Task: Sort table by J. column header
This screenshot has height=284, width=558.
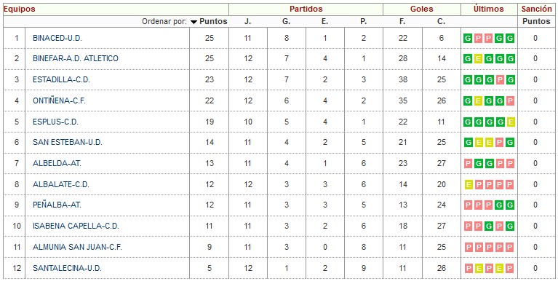Action: coord(247,21)
